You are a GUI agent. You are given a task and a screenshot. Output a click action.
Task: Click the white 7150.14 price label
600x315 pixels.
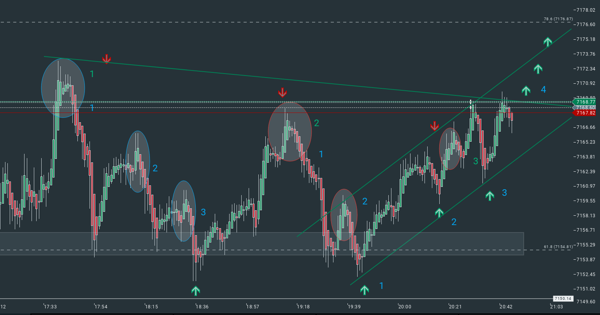click(x=562, y=298)
